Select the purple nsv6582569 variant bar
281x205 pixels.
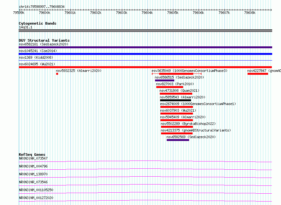(x=178, y=140)
